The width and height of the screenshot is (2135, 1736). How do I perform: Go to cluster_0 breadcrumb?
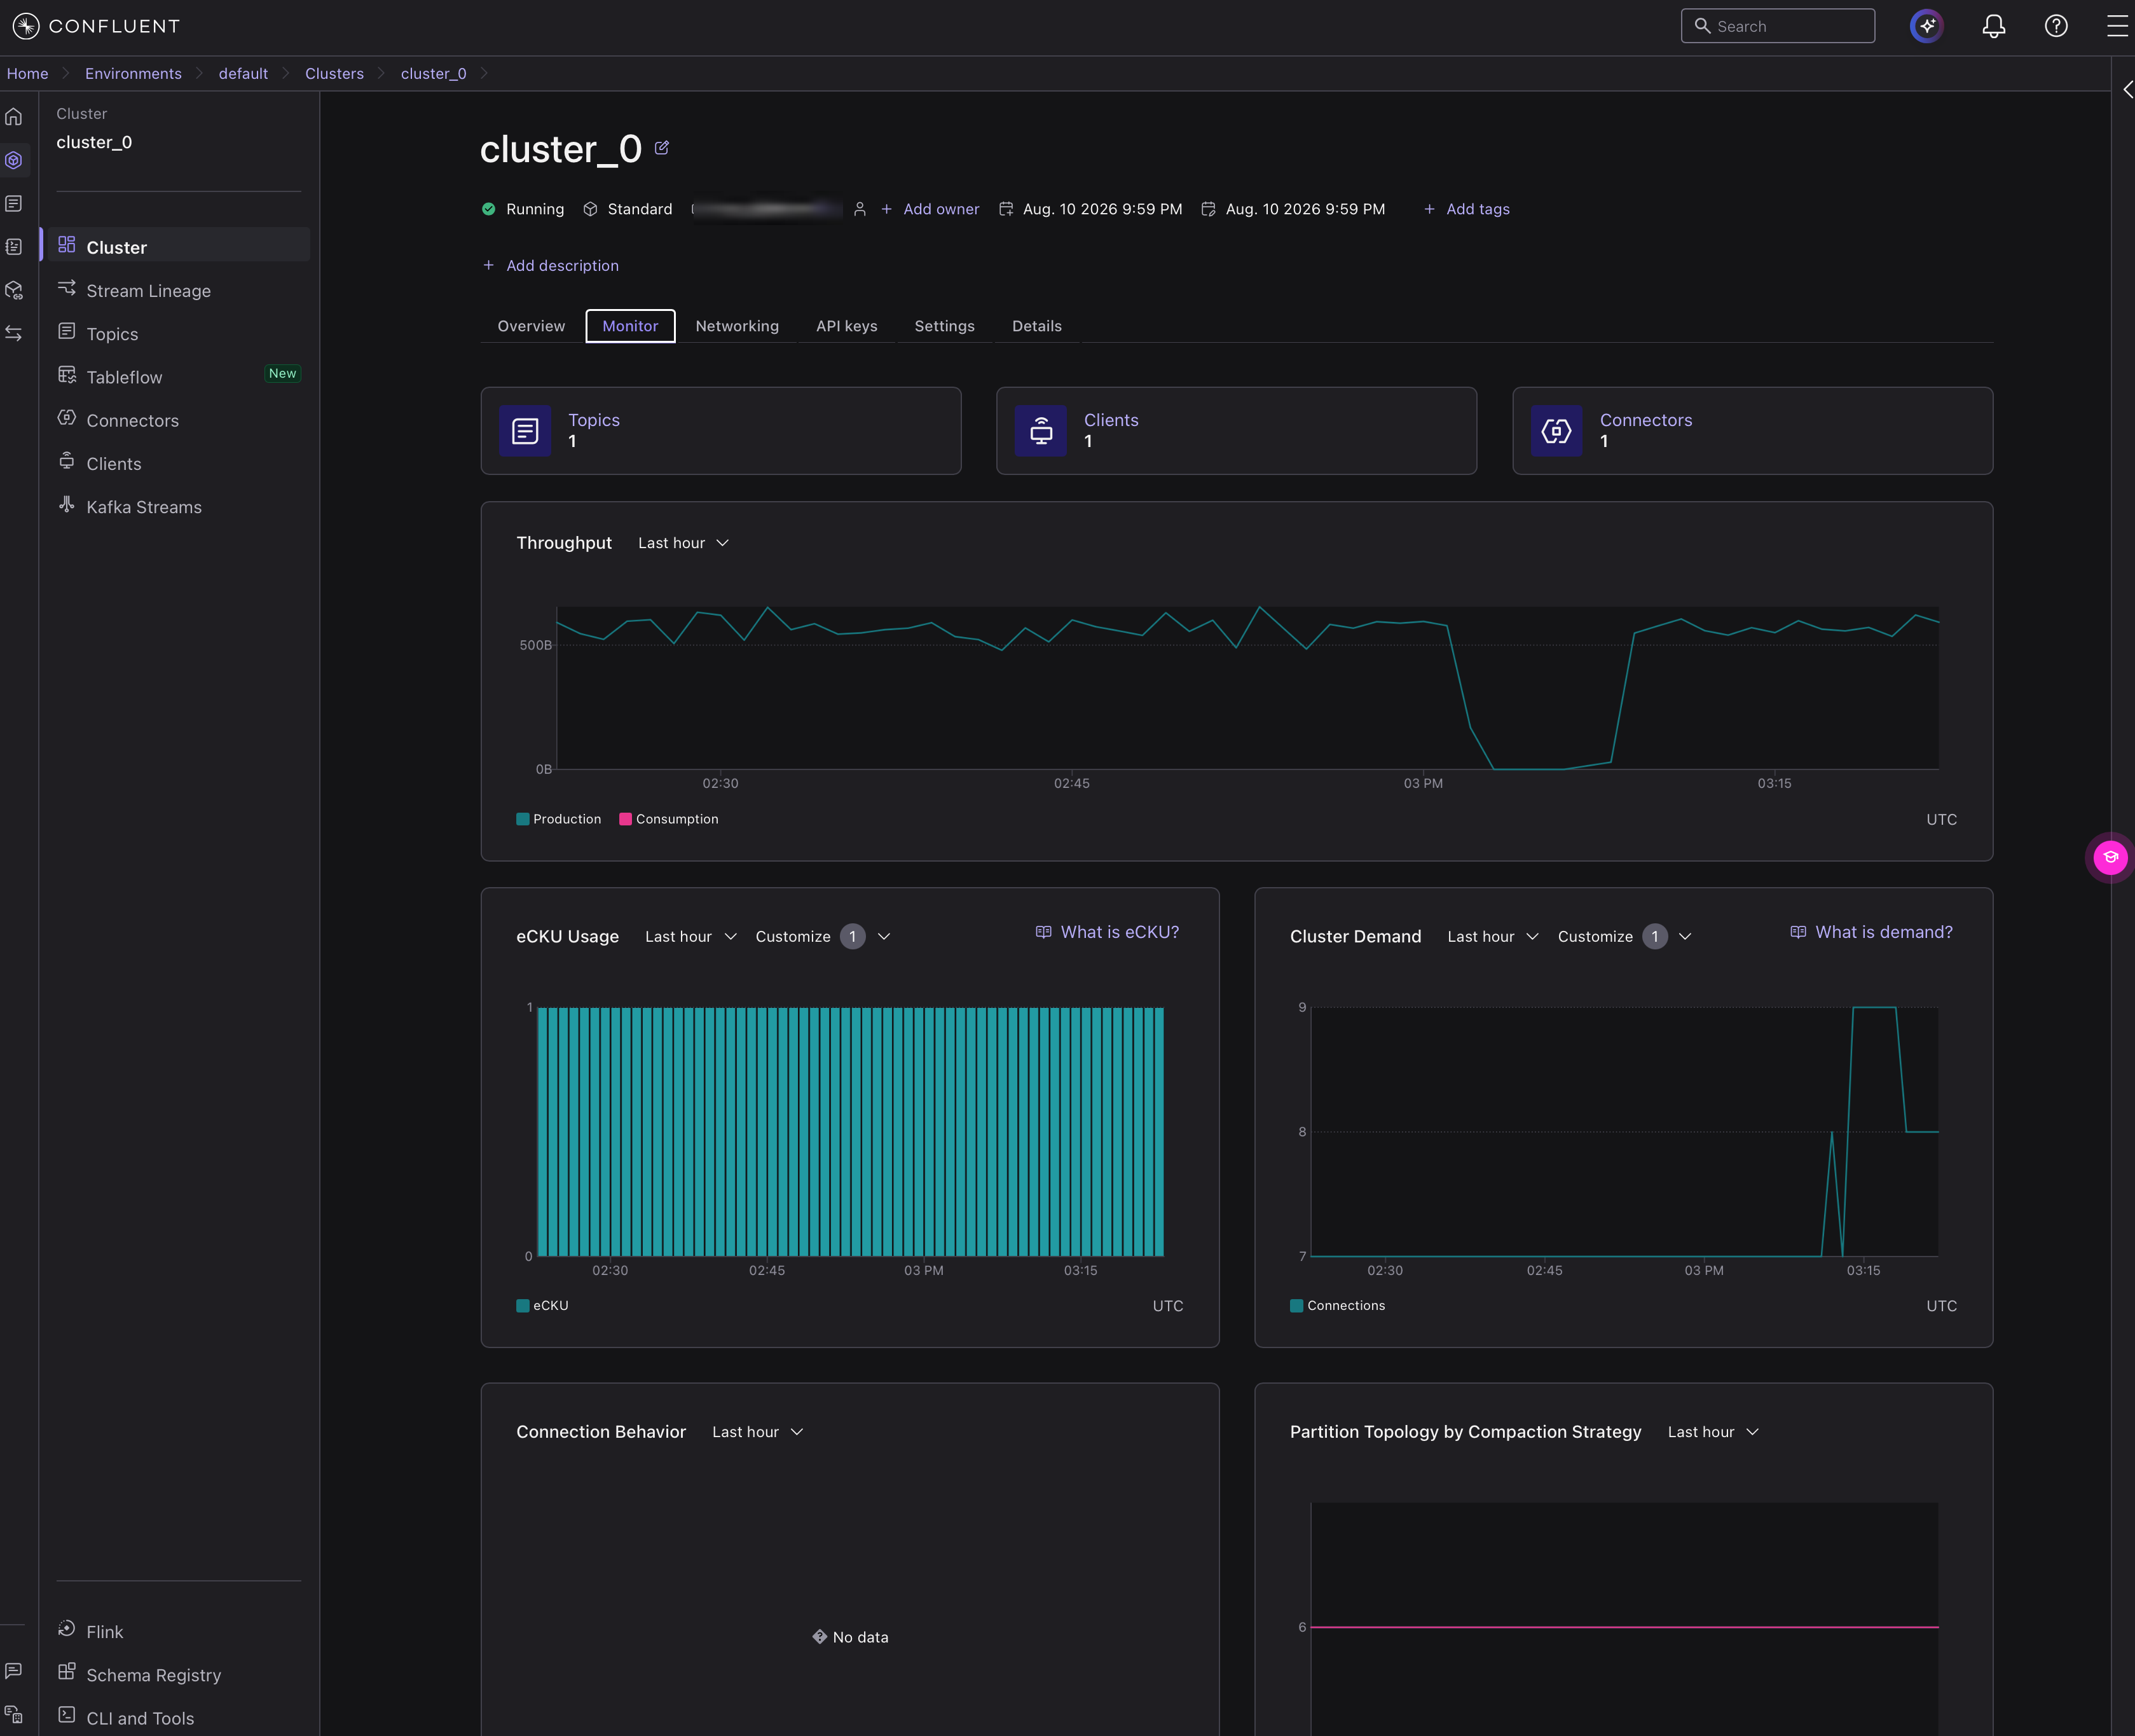(433, 73)
